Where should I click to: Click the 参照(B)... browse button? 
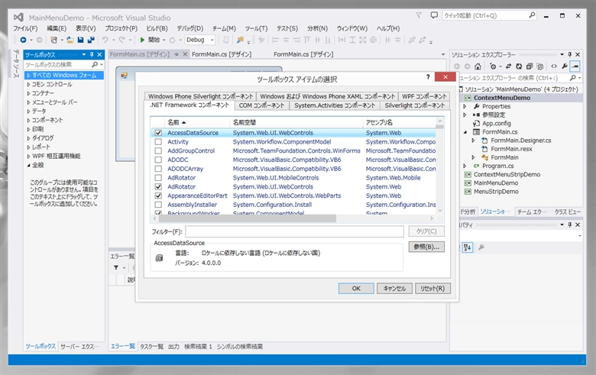coord(426,247)
